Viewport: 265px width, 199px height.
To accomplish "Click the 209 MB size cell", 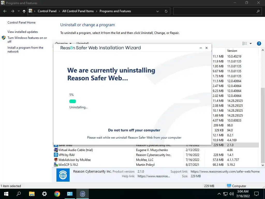I will point(218,125).
